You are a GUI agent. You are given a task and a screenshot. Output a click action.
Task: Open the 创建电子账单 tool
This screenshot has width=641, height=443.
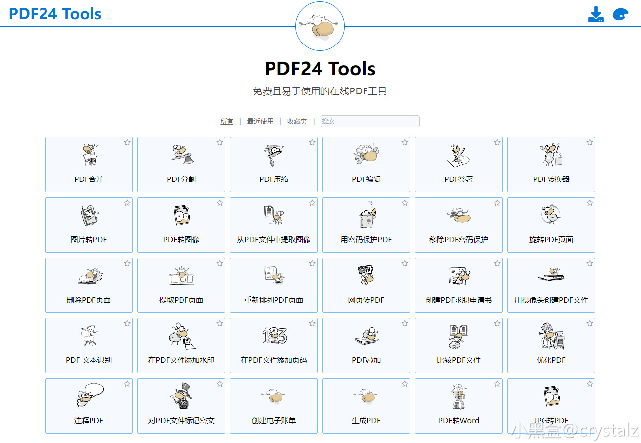274,406
